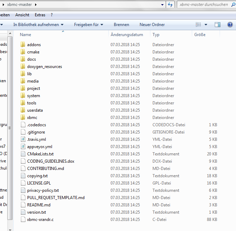236x231 pixels.
Task: Click the navigation pane scroll down arrow
Action: [10, 230]
